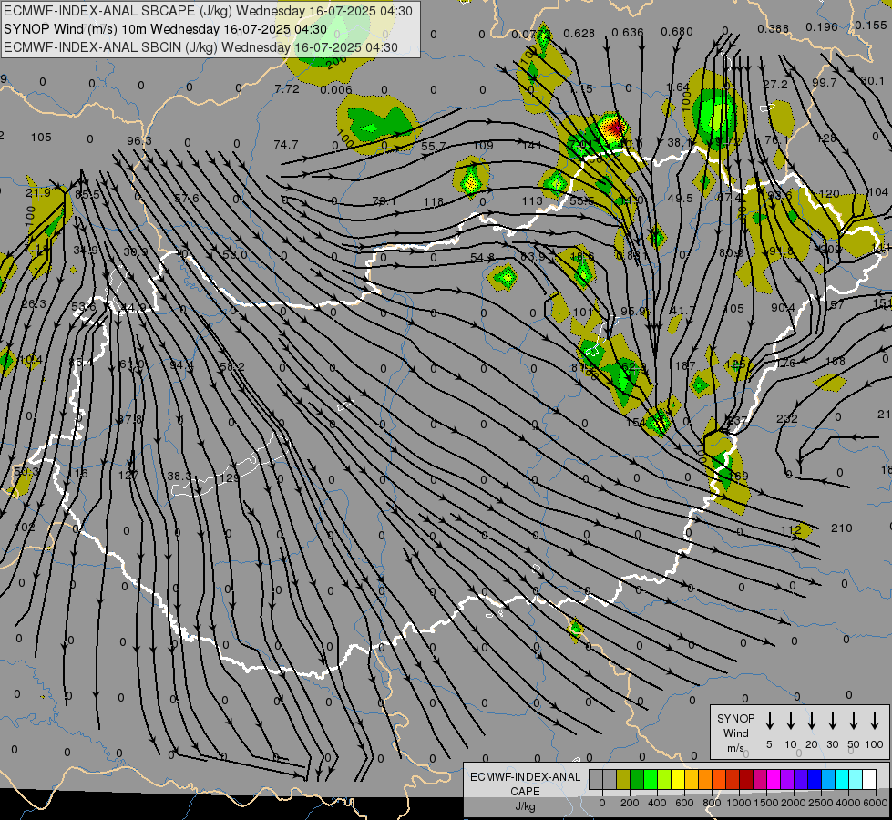Click the map value '27.2'
This screenshot has width=892, height=820.
tap(775, 84)
